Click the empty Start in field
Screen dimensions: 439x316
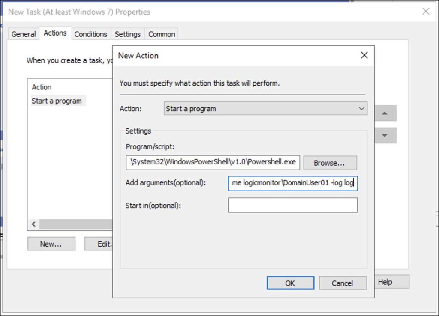tap(292, 205)
